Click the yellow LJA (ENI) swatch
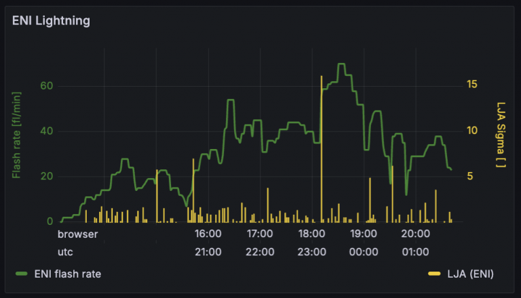Viewport: 521px width, 298px height. (x=434, y=274)
